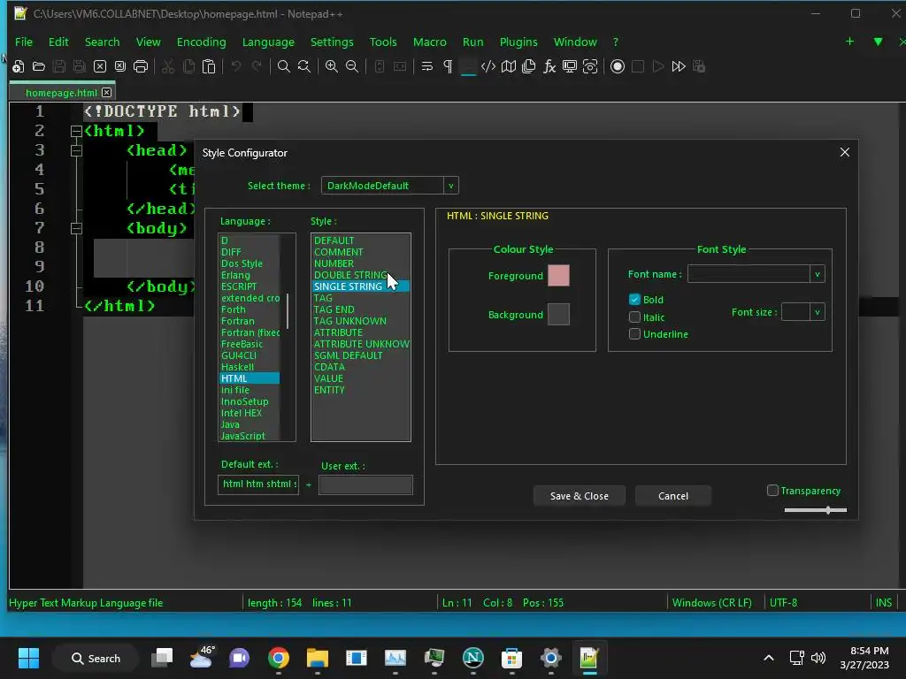The image size is (906, 679).
Task: Click the Cancel button
Action: 673,496
